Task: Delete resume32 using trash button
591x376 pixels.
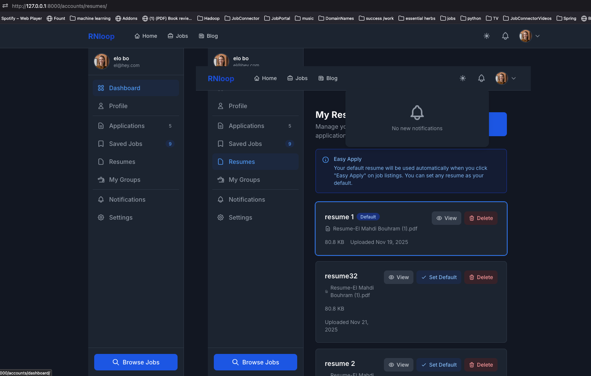Action: coord(481,277)
